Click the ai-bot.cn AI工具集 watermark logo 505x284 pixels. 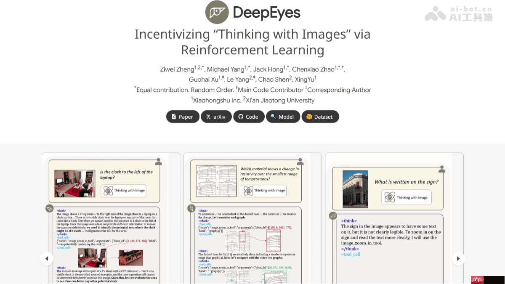tap(458, 13)
